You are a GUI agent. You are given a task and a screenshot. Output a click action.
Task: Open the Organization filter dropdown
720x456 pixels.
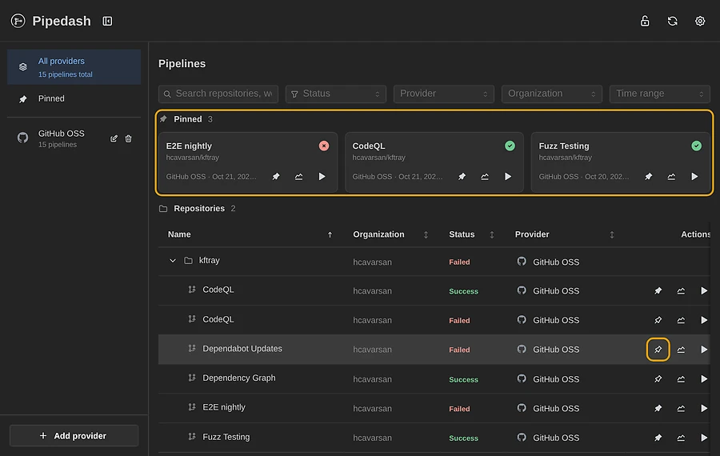coord(551,94)
